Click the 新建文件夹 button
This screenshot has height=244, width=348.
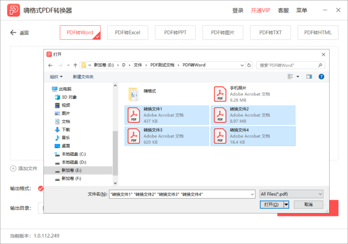click(x=83, y=77)
